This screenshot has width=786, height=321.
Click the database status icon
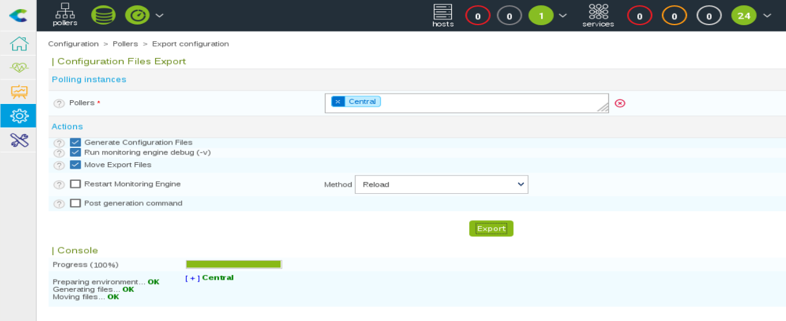pyautogui.click(x=103, y=15)
